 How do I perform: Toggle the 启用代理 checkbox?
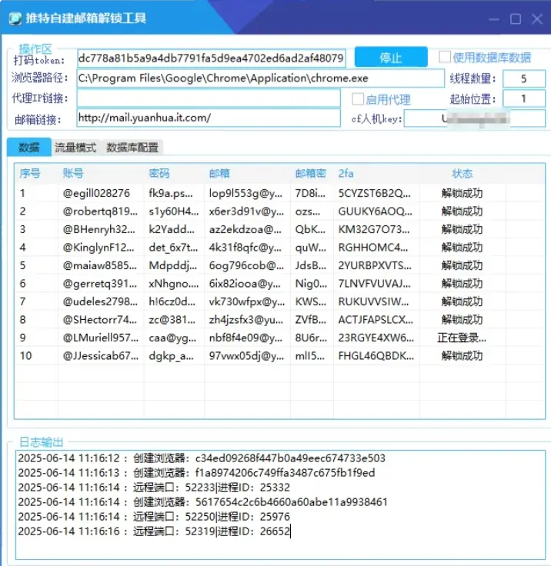[x=358, y=99]
